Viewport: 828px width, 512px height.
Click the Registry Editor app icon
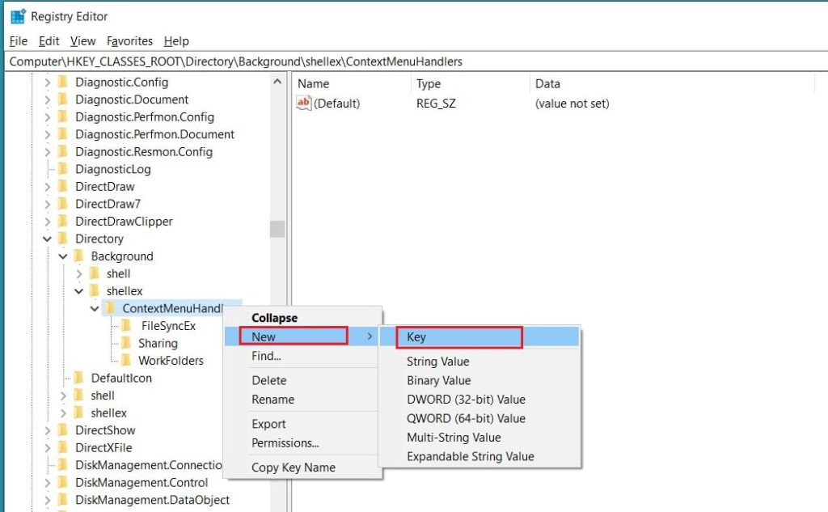coord(18,16)
